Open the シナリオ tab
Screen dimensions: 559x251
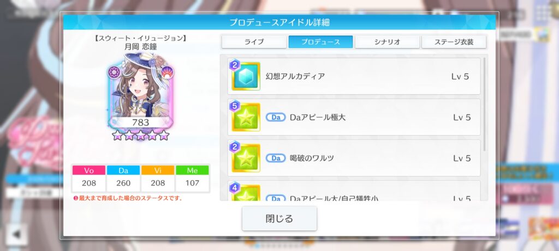click(387, 41)
